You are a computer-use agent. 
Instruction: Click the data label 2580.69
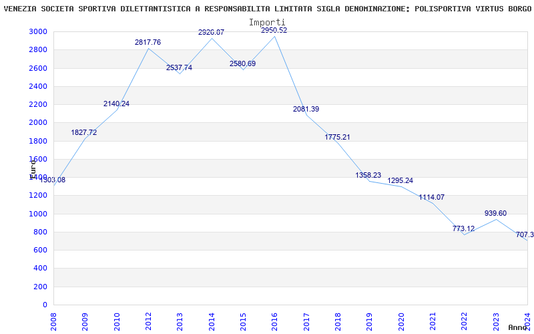pos(242,63)
